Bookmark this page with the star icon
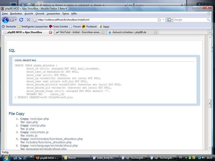This screenshot has width=215, height=161. (159, 20)
